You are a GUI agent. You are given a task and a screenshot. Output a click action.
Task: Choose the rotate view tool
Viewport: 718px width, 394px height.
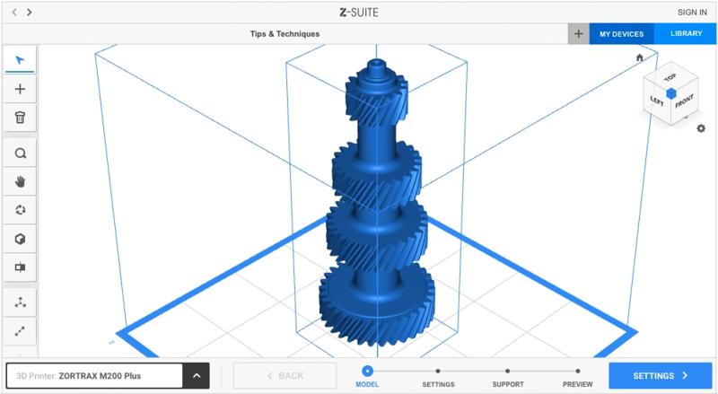tap(20, 210)
